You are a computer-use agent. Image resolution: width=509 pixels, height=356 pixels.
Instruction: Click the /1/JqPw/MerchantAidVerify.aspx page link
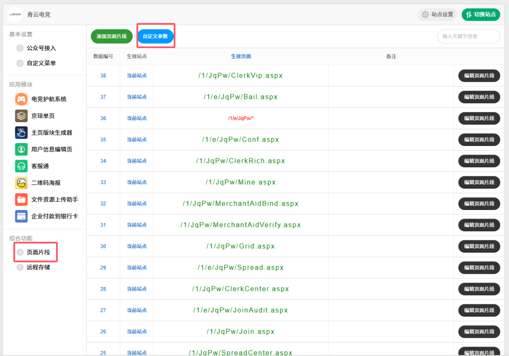[241, 225]
